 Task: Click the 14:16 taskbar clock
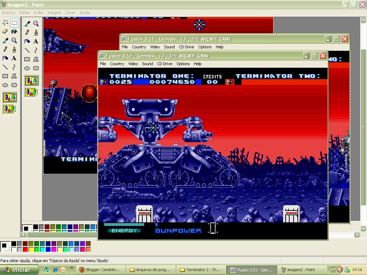click(357, 270)
